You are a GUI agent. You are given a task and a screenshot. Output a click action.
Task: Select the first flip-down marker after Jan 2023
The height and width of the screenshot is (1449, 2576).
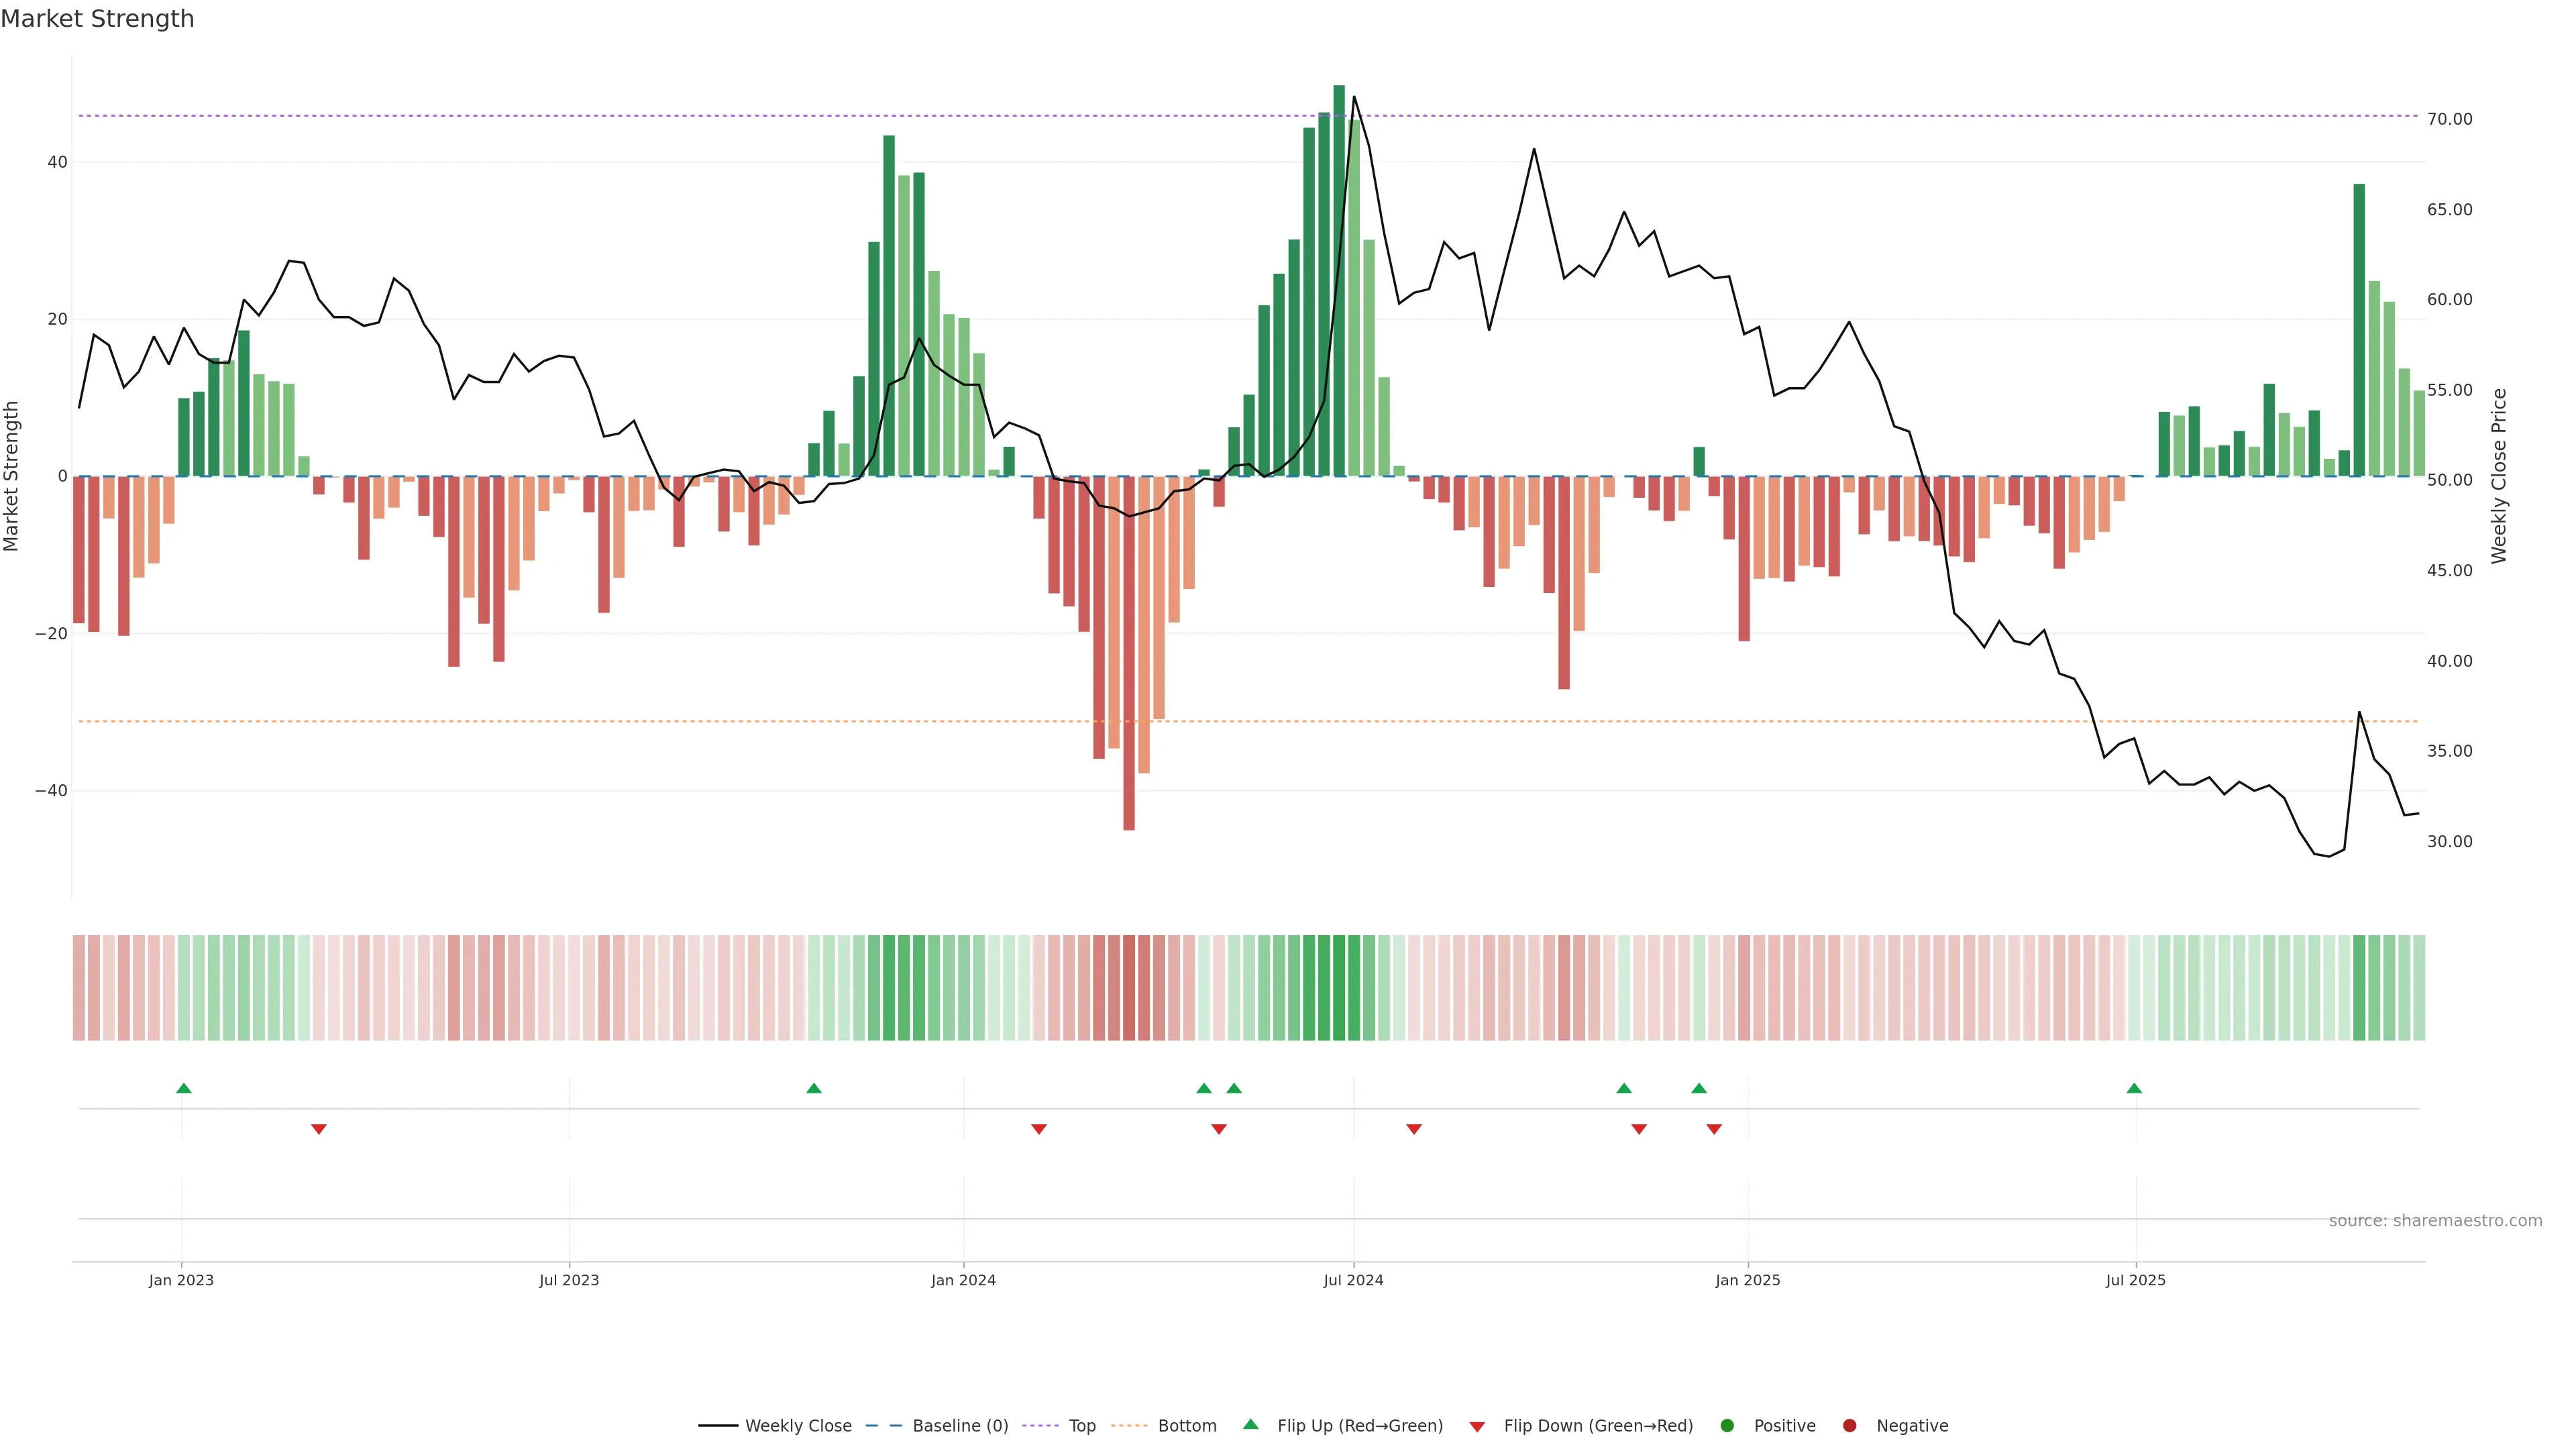tap(319, 1129)
